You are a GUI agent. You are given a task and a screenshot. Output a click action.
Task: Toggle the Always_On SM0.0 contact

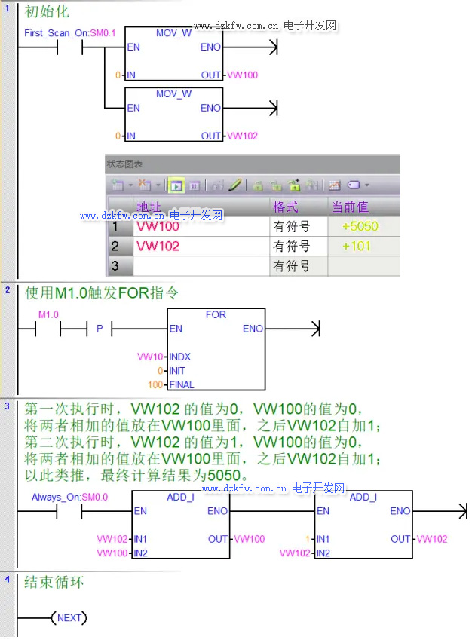[x=69, y=511]
